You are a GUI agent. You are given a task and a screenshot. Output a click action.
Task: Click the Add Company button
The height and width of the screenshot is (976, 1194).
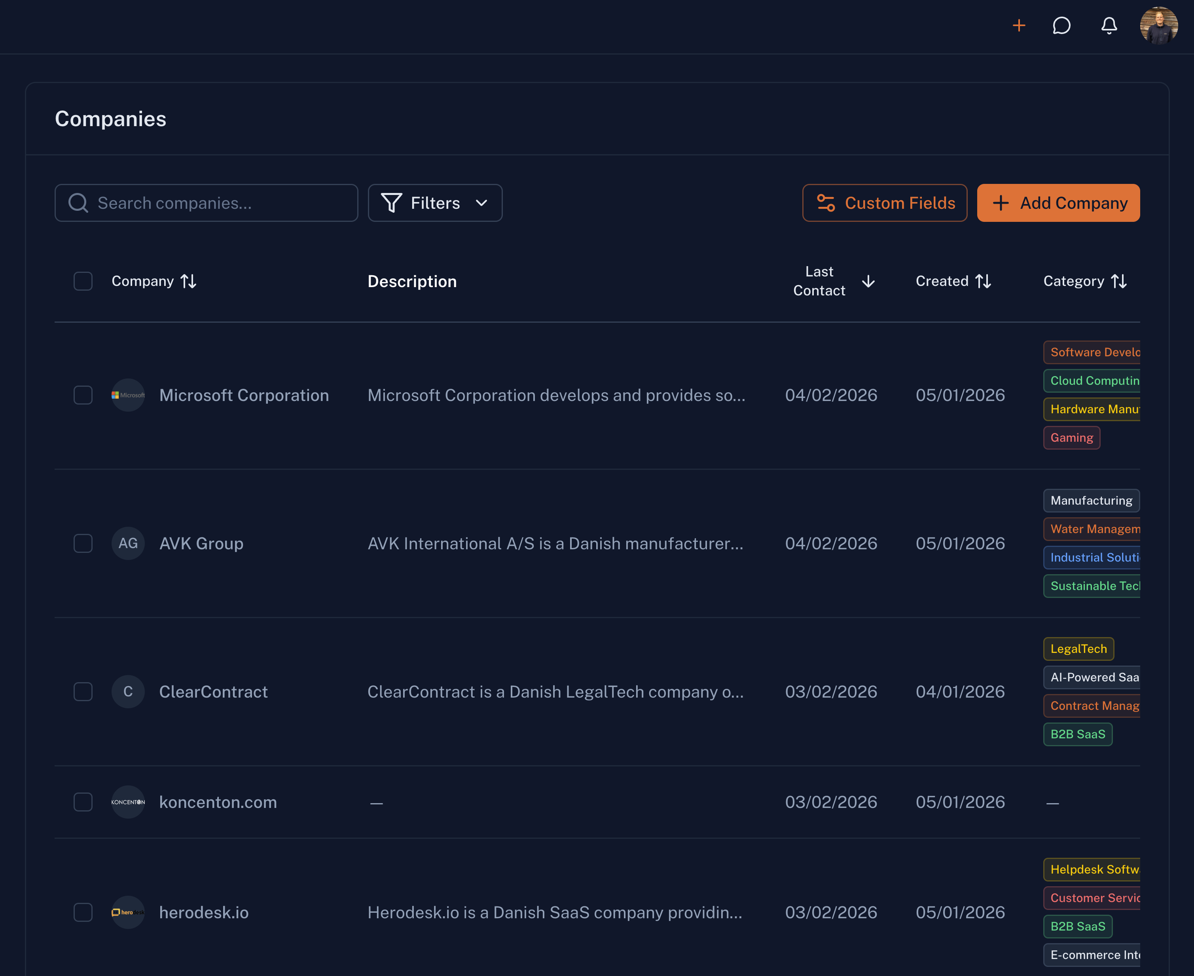pos(1058,203)
